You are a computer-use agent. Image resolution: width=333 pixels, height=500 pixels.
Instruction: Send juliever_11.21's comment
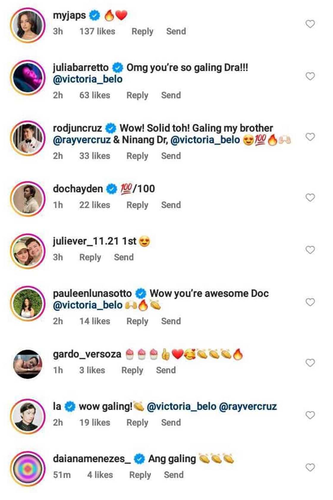point(124,257)
